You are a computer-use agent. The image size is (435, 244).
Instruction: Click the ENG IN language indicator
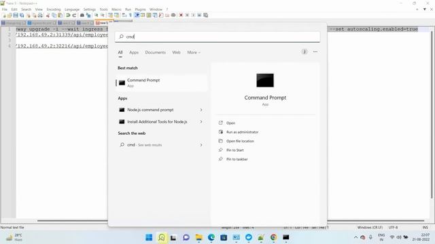tap(381, 237)
